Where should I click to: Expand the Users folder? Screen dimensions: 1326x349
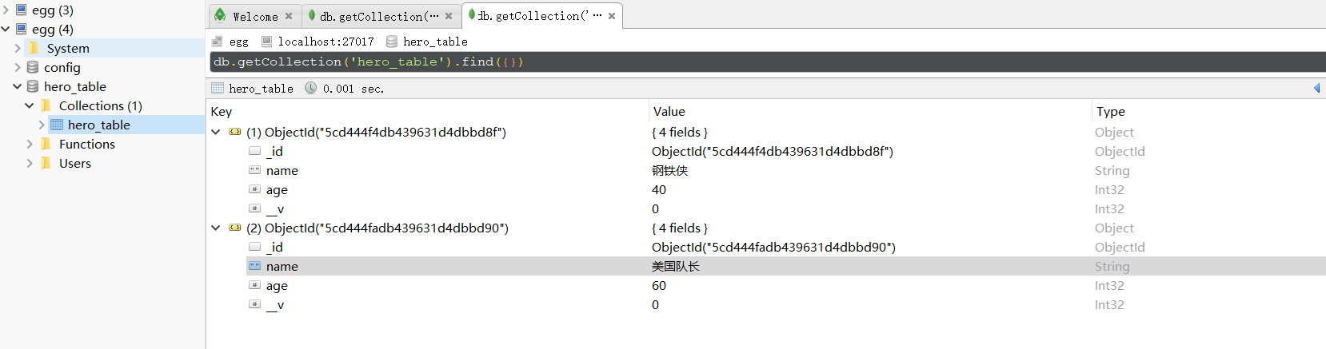click(30, 164)
